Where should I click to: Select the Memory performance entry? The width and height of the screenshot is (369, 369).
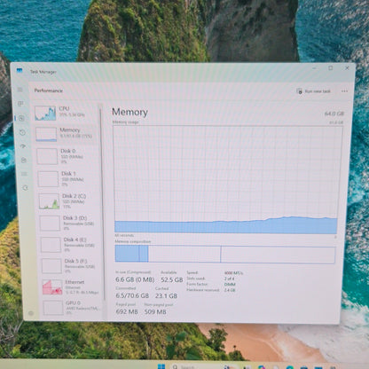coord(67,134)
